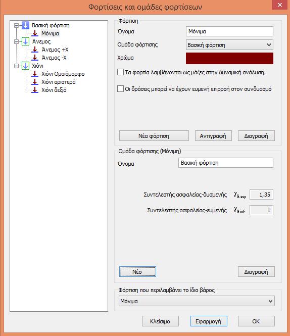
Task: Click the Εφαρμογή button
Action: point(209,321)
